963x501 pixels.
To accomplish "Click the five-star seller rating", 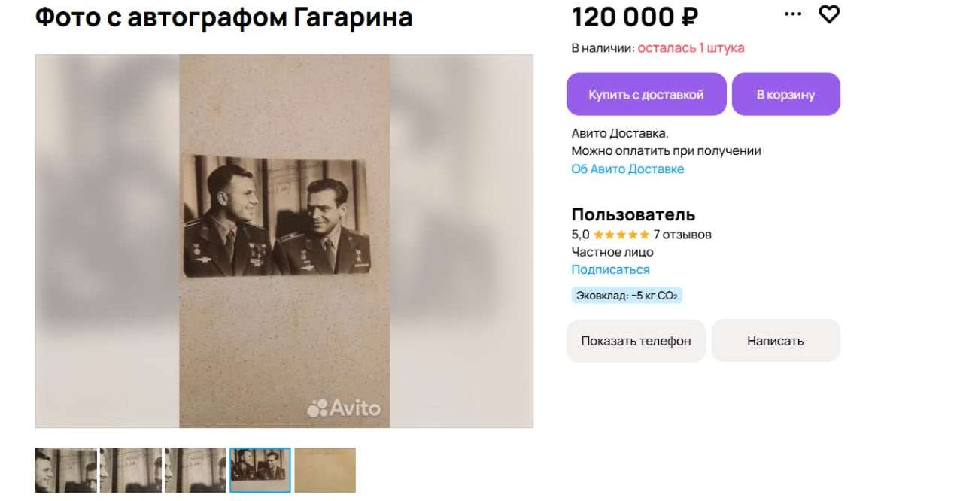I will [x=621, y=235].
